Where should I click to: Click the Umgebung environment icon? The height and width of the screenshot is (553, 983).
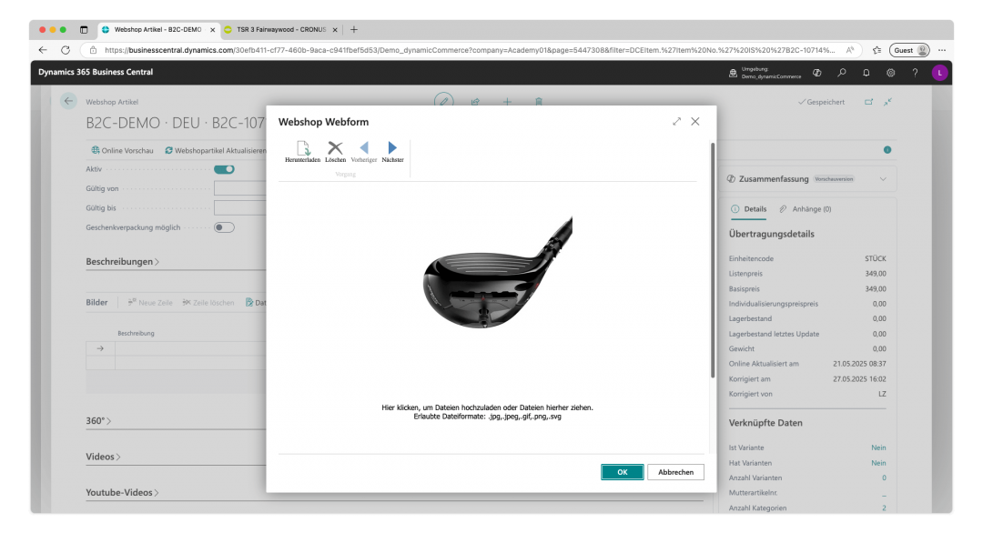733,73
